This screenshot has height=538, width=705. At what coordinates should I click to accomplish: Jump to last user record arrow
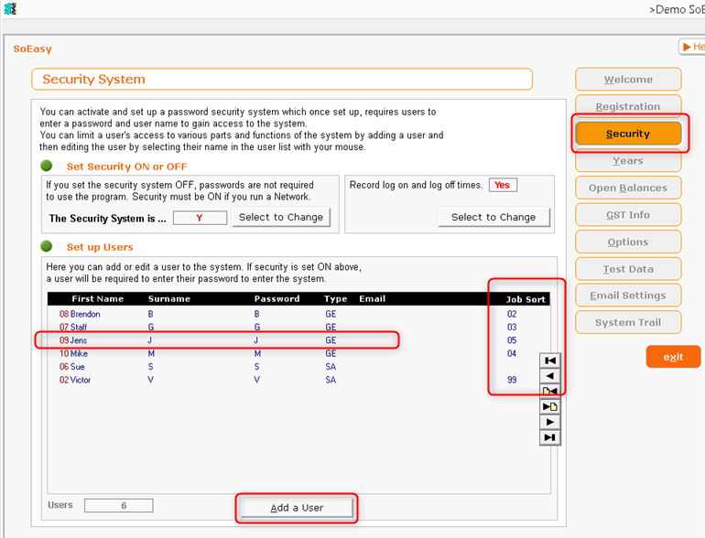pos(550,437)
